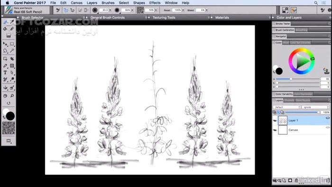
Task: Open the brush size value dropdown
Action: coord(110,10)
